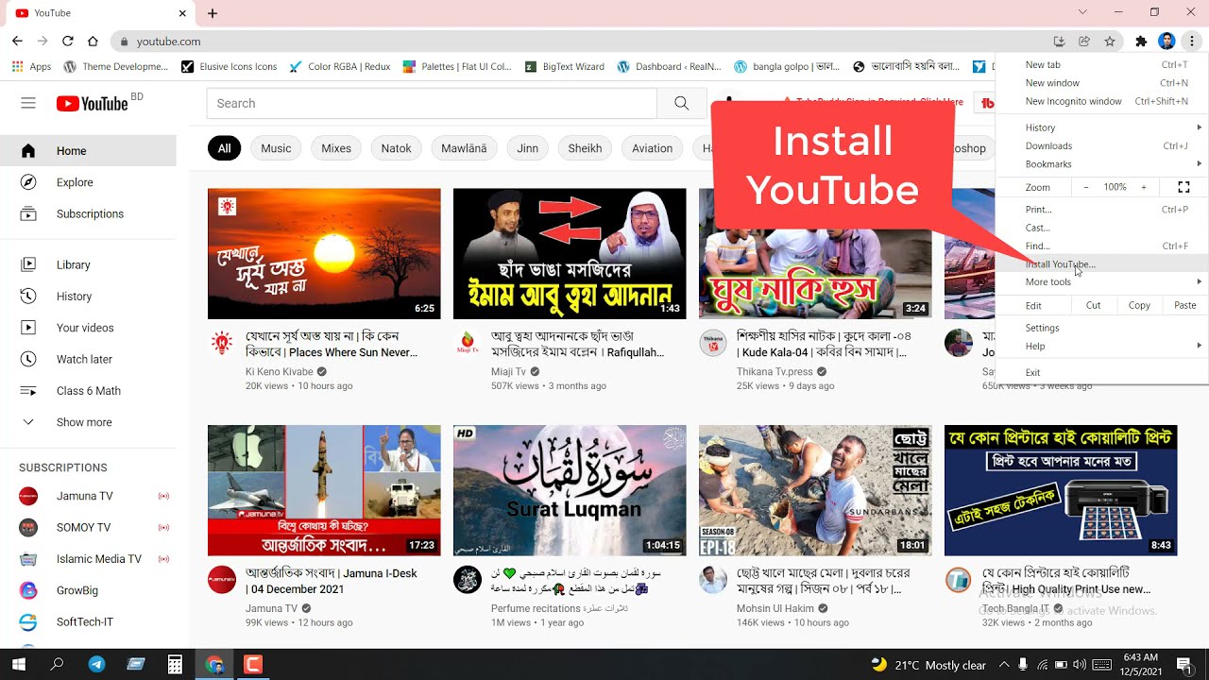The image size is (1209, 680).
Task: Open GrowBig subscription
Action: coord(88,590)
